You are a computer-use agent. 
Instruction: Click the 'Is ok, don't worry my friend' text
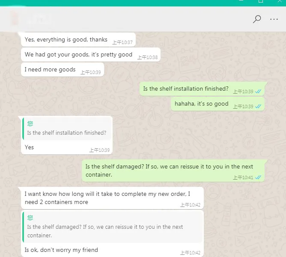(61, 250)
